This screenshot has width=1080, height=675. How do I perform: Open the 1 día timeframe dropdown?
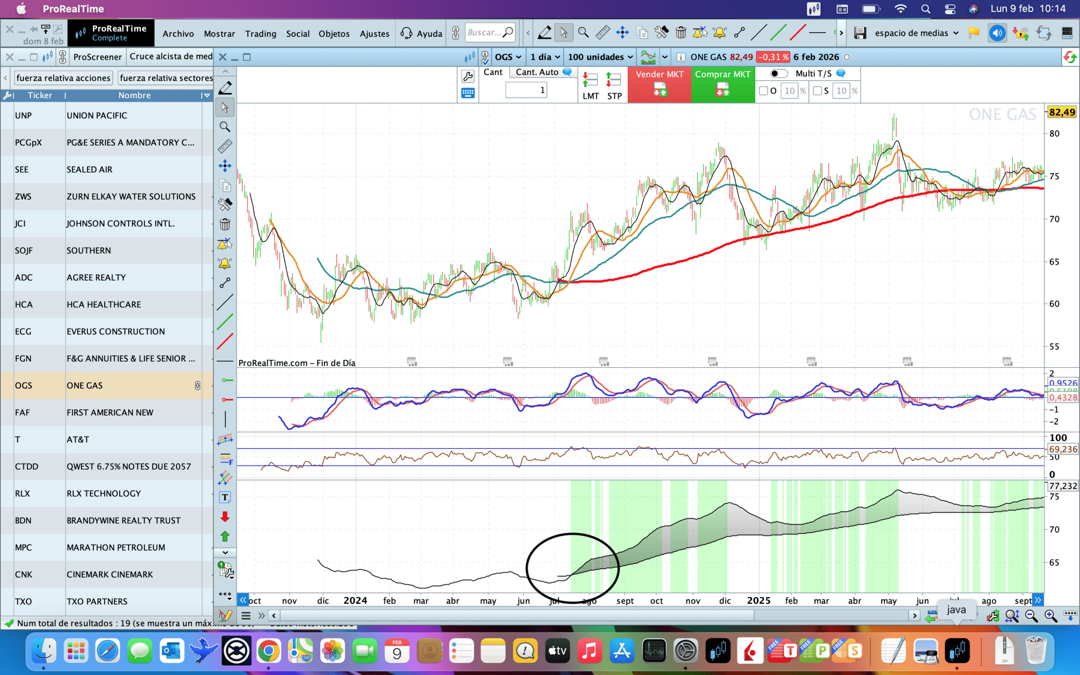pos(545,57)
